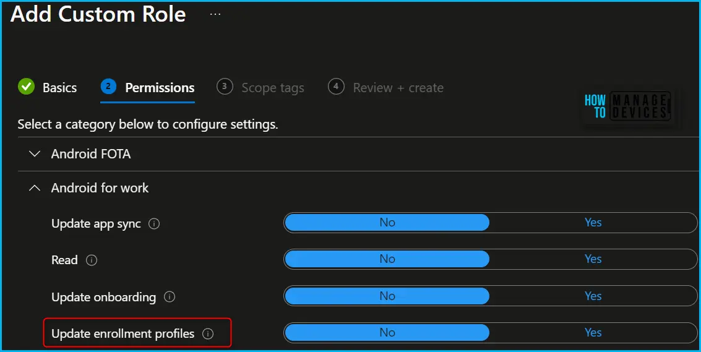Viewport: 701px width, 352px height.
Task: Click the step 3 circle icon
Action: pos(225,87)
